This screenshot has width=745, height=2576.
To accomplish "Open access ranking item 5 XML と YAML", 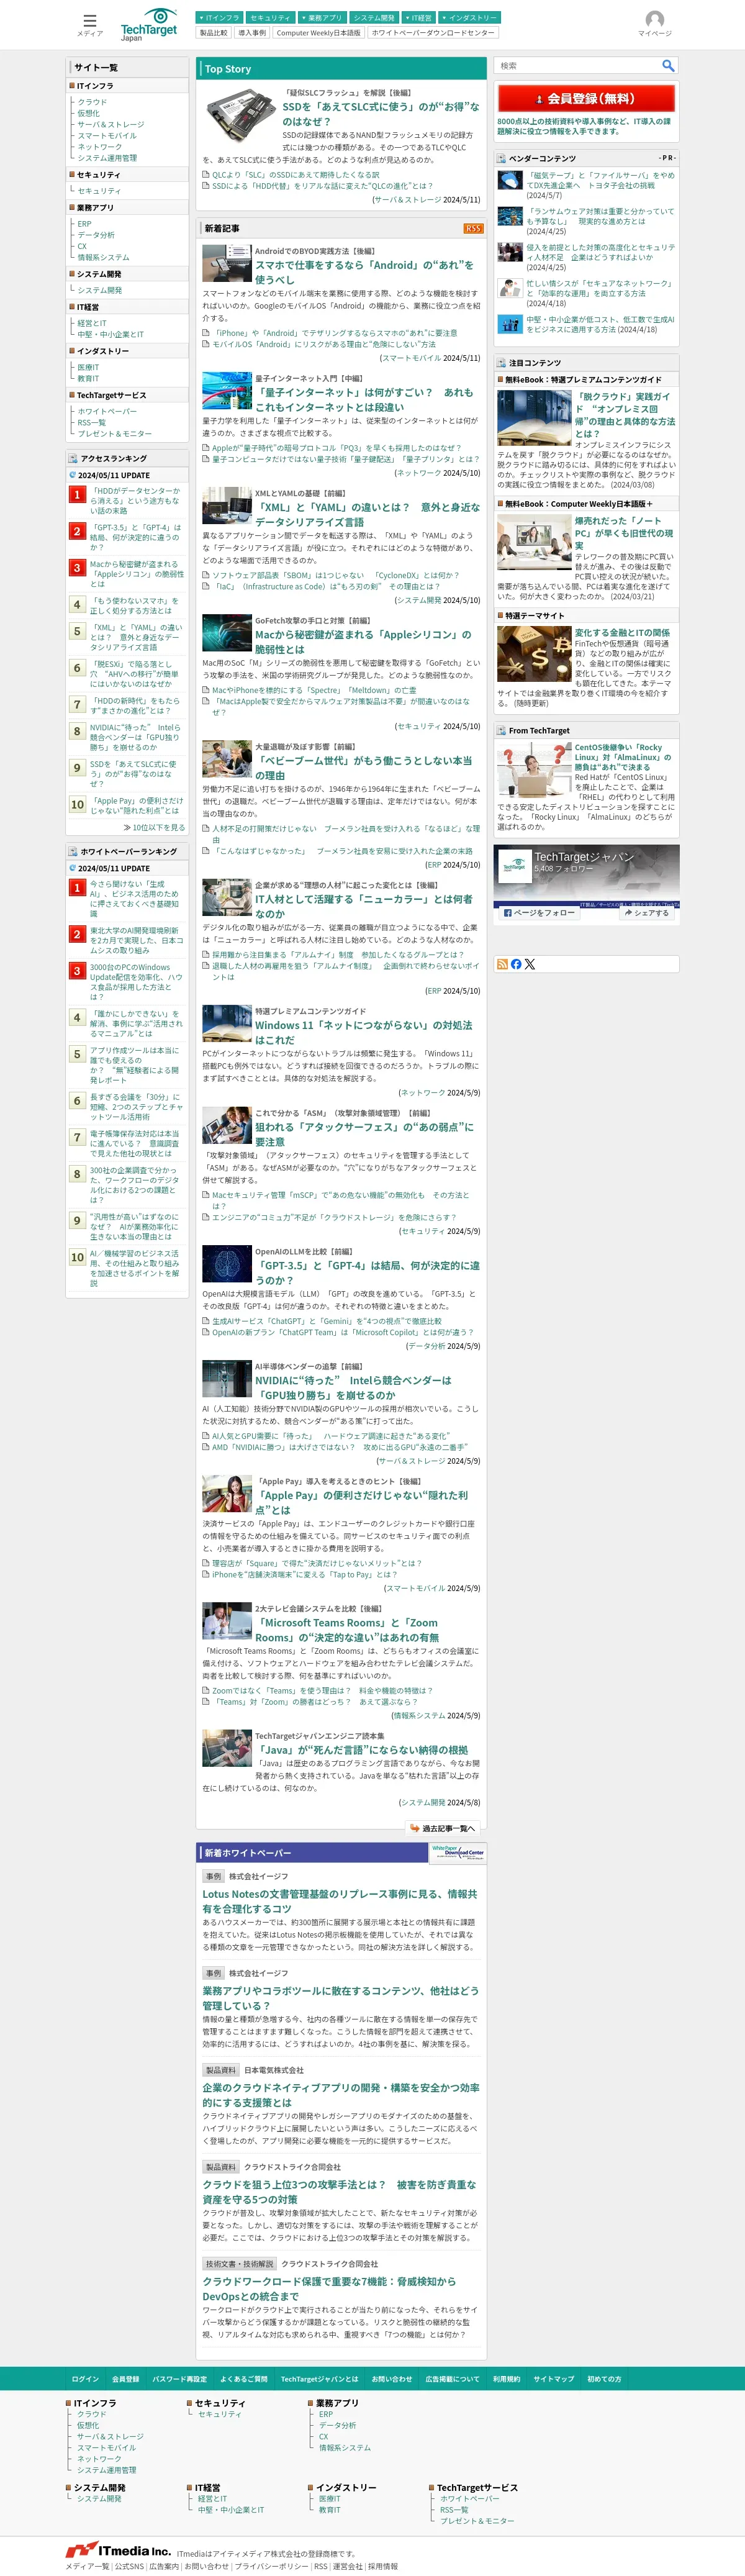I will click(136, 637).
